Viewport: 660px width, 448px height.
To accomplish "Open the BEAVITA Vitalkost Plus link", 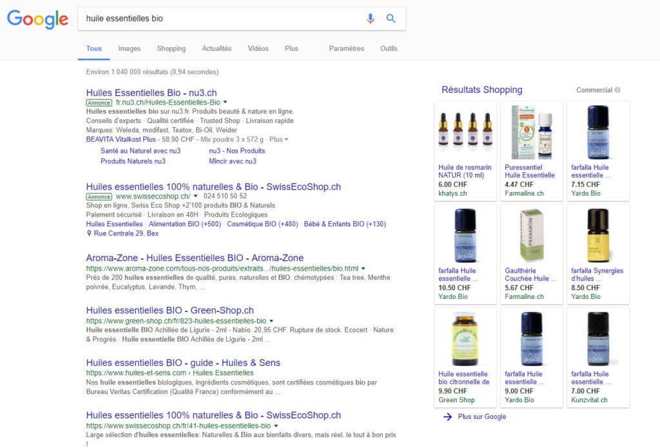I will [x=121, y=139].
